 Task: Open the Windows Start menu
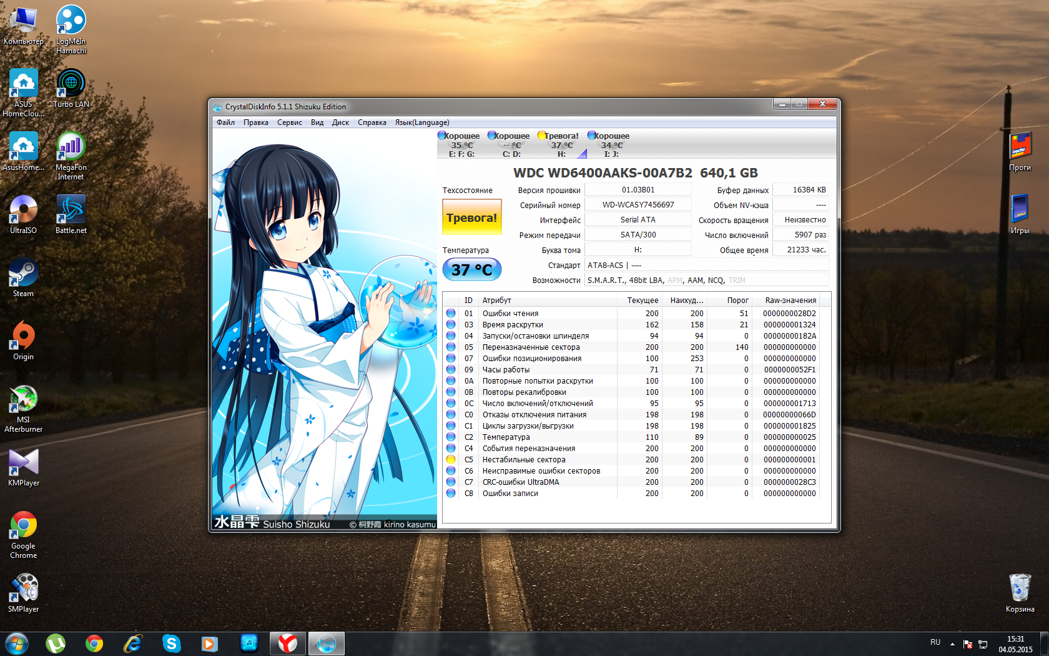[16, 643]
